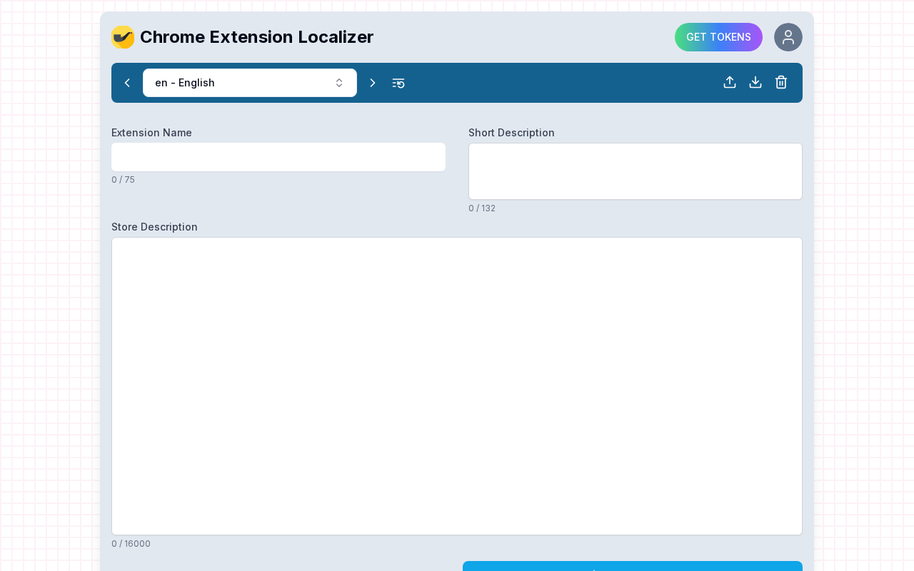Click the '0 / 132' character counter

(482, 208)
